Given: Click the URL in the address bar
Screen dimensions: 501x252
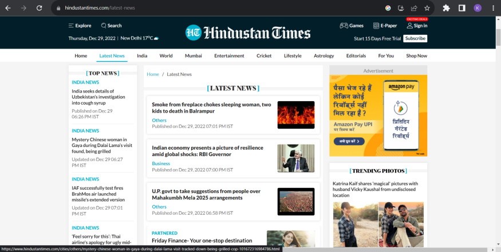Looking at the screenshot, I should (100, 8).
